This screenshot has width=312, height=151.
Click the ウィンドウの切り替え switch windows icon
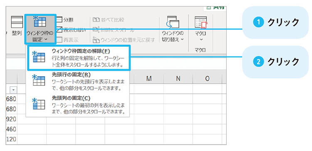click(173, 22)
